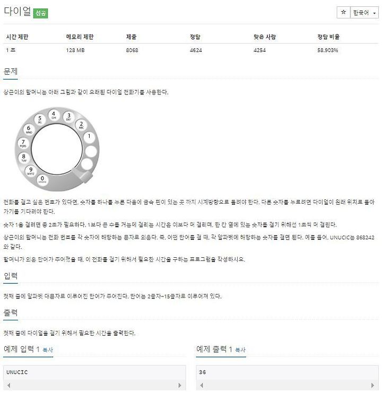The height and width of the screenshot is (393, 382).
Task: Copy example output 1 via 복사 link
Action: coord(240,350)
